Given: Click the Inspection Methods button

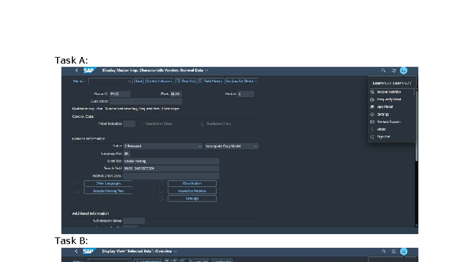Looking at the screenshot, I should 192,191.
